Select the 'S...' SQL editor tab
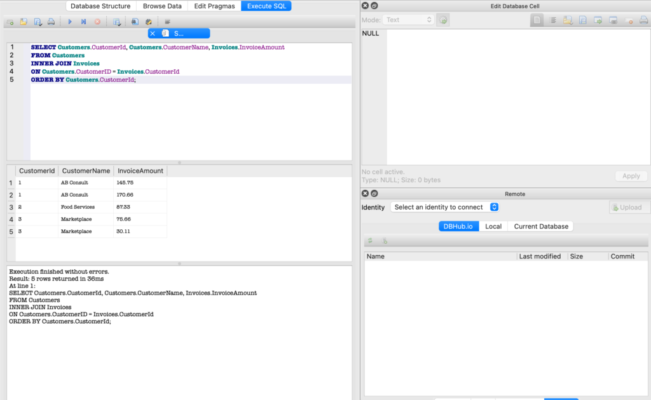 click(x=179, y=34)
